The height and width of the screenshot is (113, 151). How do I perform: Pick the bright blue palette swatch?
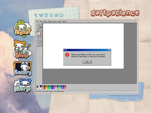tap(52, 88)
